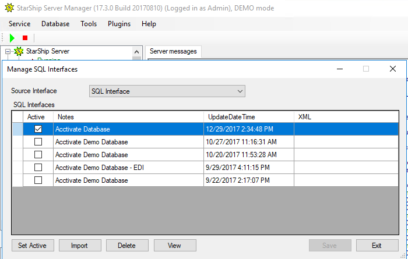The image size is (408, 259).
Task: Sort by the UpdateDateTime column header
Action: 249,117
